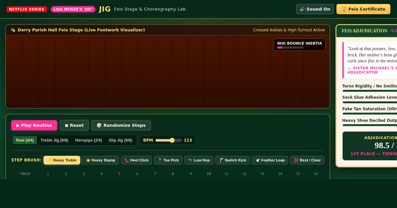Select the Reel (4/4) rhythm tab
This screenshot has height=208, width=397.
tap(25, 140)
